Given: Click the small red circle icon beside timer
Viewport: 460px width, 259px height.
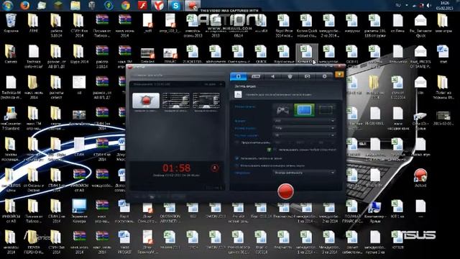Looking at the screenshot, I should tap(215, 168).
